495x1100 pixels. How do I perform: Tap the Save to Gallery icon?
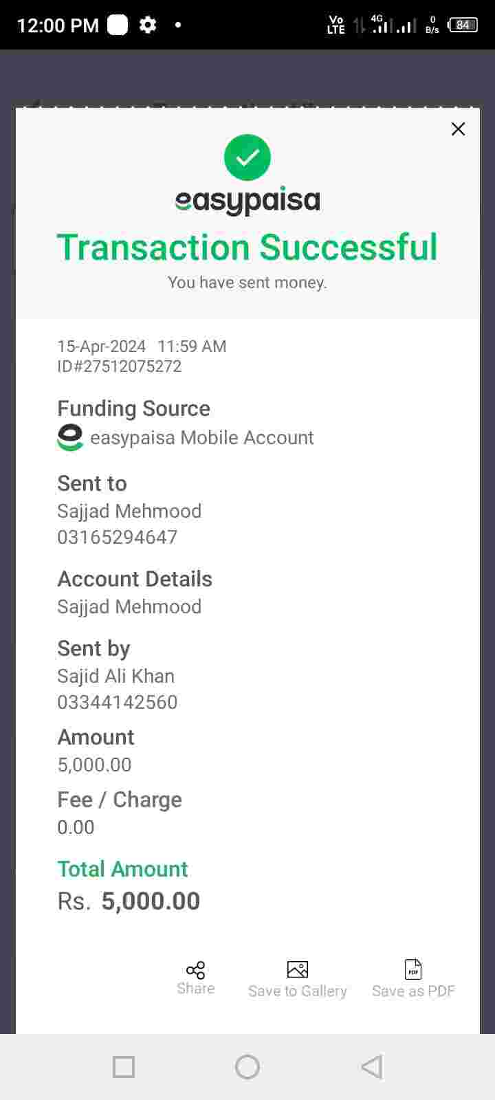coord(297,969)
